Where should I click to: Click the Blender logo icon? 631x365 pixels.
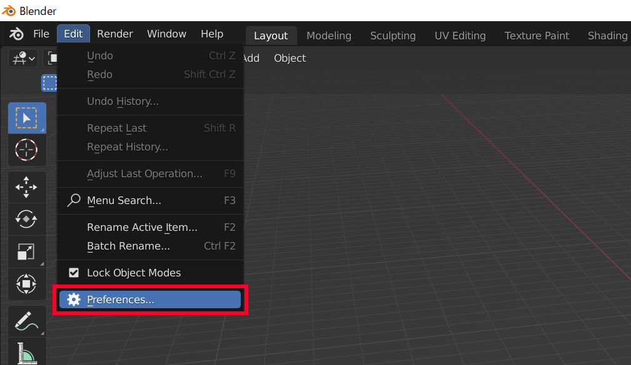tap(16, 34)
